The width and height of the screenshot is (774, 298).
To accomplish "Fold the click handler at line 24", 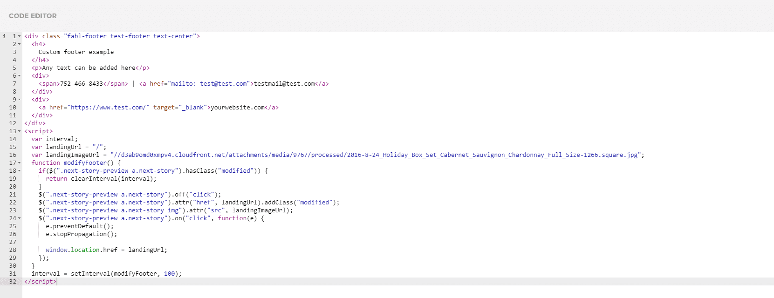I will tap(20, 218).
